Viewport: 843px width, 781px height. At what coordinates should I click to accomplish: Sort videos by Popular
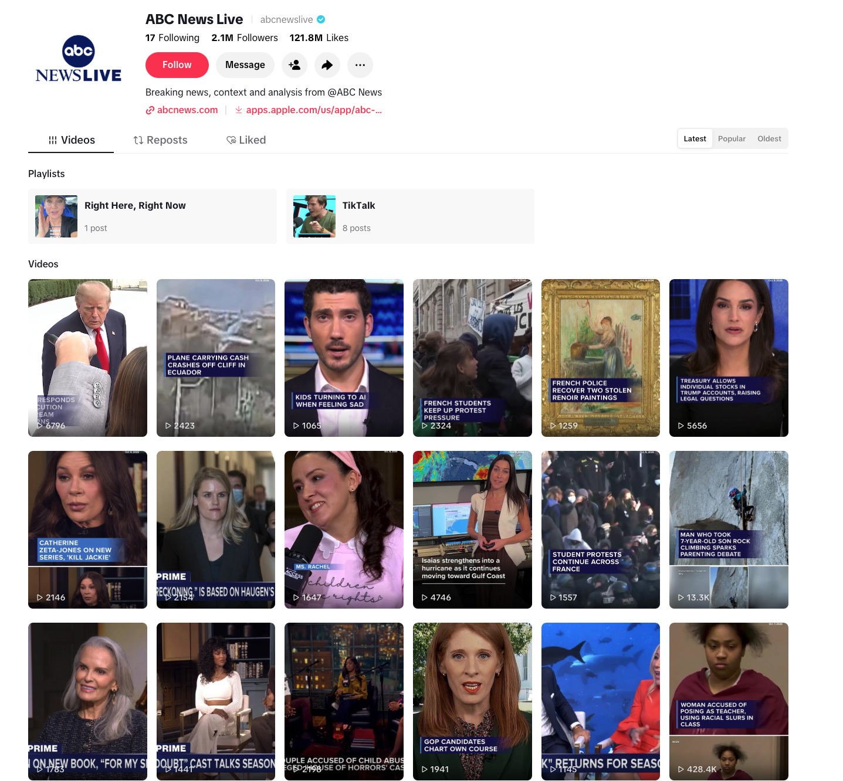coord(732,139)
